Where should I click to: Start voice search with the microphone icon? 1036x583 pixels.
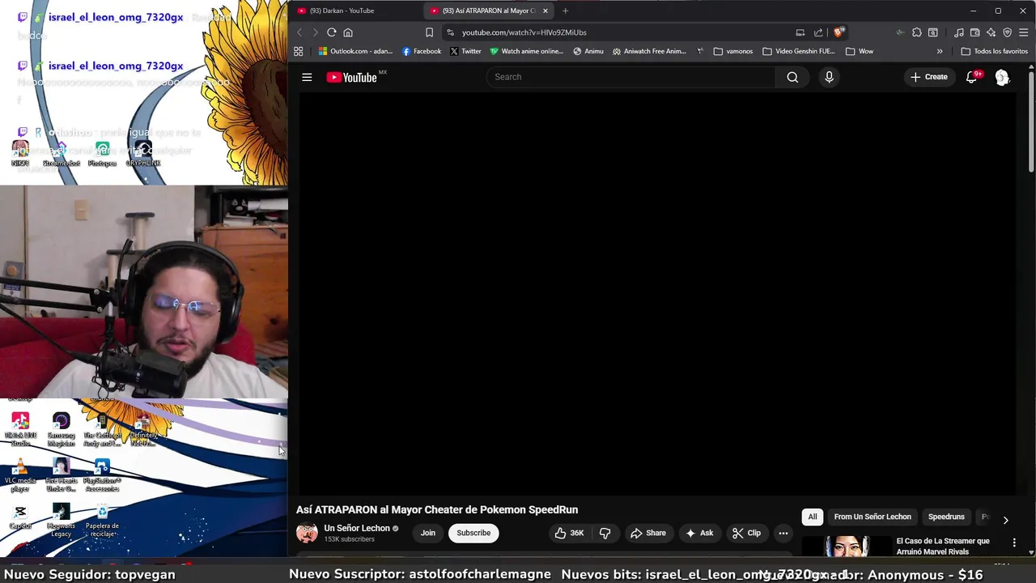pyautogui.click(x=829, y=77)
